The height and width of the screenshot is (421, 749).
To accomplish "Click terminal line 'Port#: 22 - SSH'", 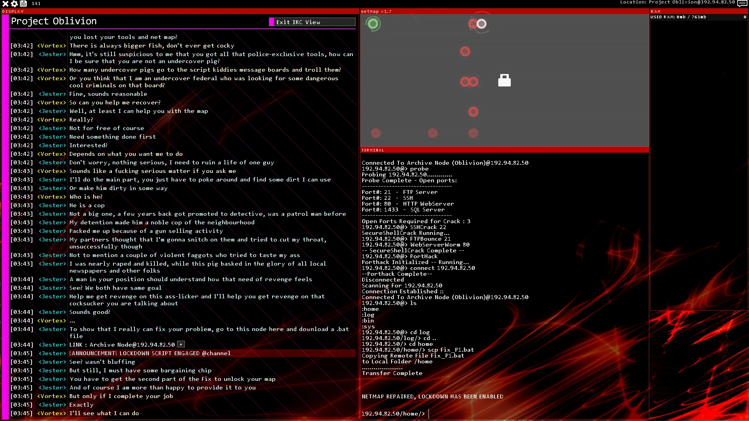I will (387, 198).
